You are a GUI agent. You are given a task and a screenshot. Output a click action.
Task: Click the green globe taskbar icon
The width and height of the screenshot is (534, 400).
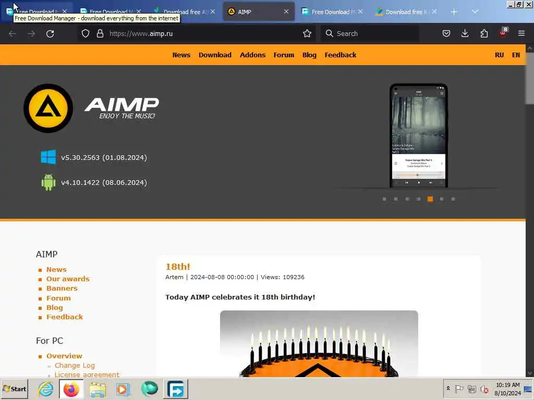click(x=150, y=389)
